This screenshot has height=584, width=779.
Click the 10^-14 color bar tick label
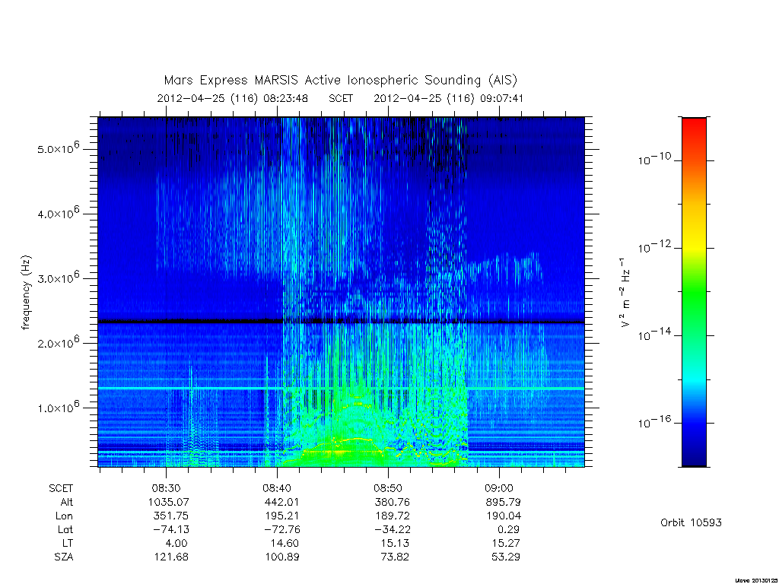coord(654,335)
